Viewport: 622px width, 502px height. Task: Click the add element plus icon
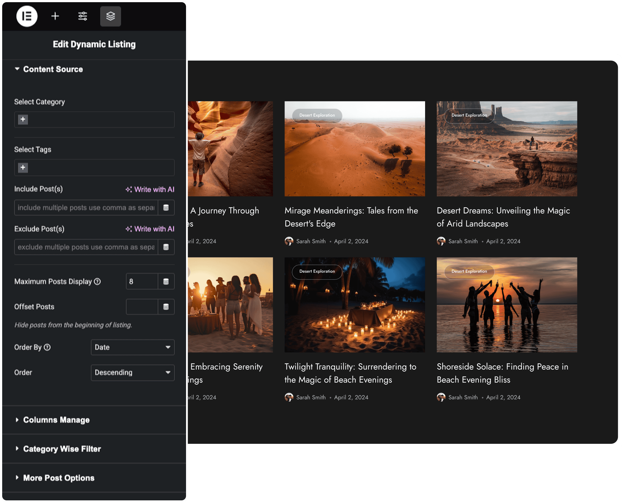click(55, 16)
